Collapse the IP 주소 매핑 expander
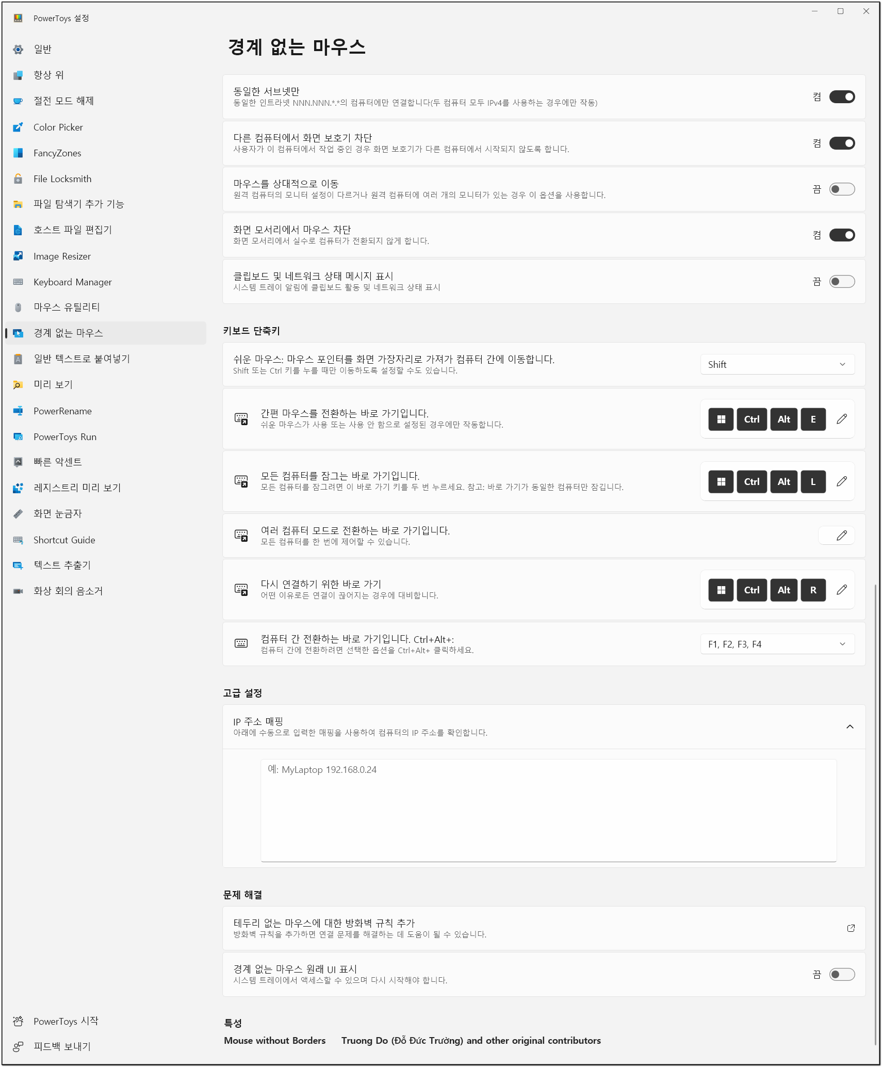 pyautogui.click(x=850, y=726)
